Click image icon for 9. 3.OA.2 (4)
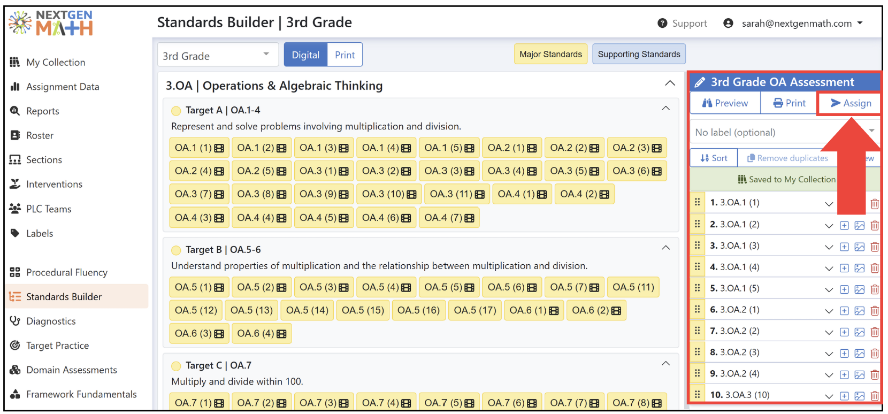888x414 pixels. 860,375
